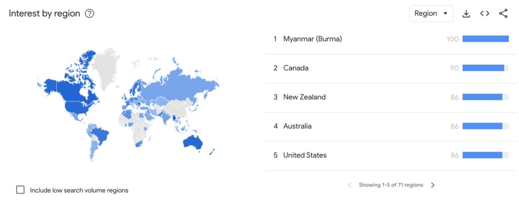The width and height of the screenshot is (519, 210).
Task: Click Australia on the world map
Action: click(193, 142)
